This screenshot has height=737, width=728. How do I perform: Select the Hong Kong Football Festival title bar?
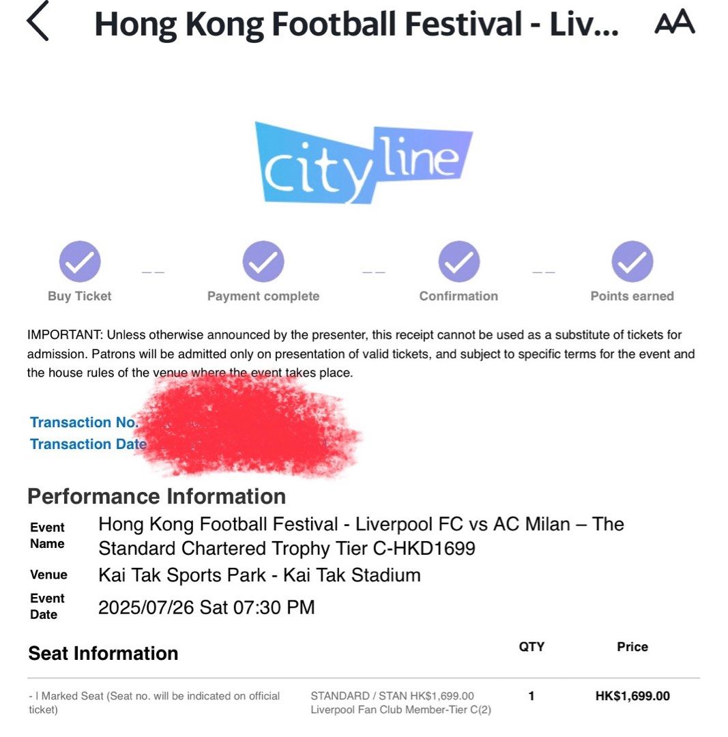pyautogui.click(x=358, y=23)
